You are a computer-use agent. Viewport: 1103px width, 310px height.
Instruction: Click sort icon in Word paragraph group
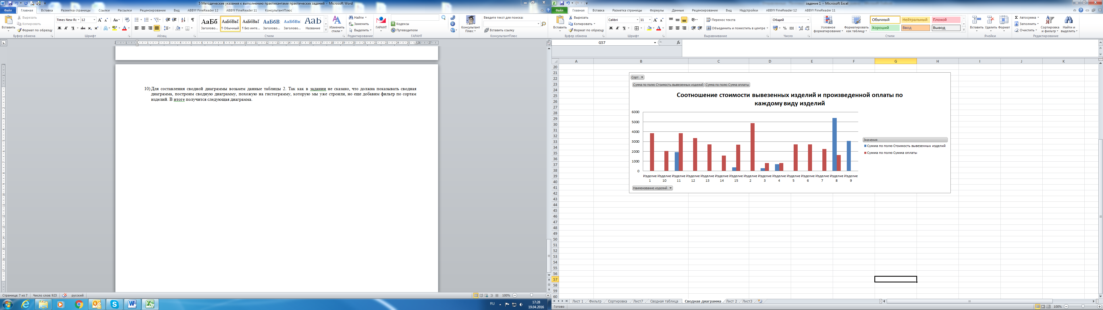pos(183,20)
